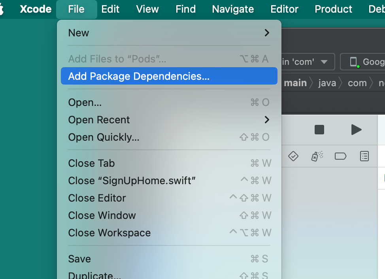This screenshot has height=279, width=385.
Task: Click the Run play button
Action: 356,130
